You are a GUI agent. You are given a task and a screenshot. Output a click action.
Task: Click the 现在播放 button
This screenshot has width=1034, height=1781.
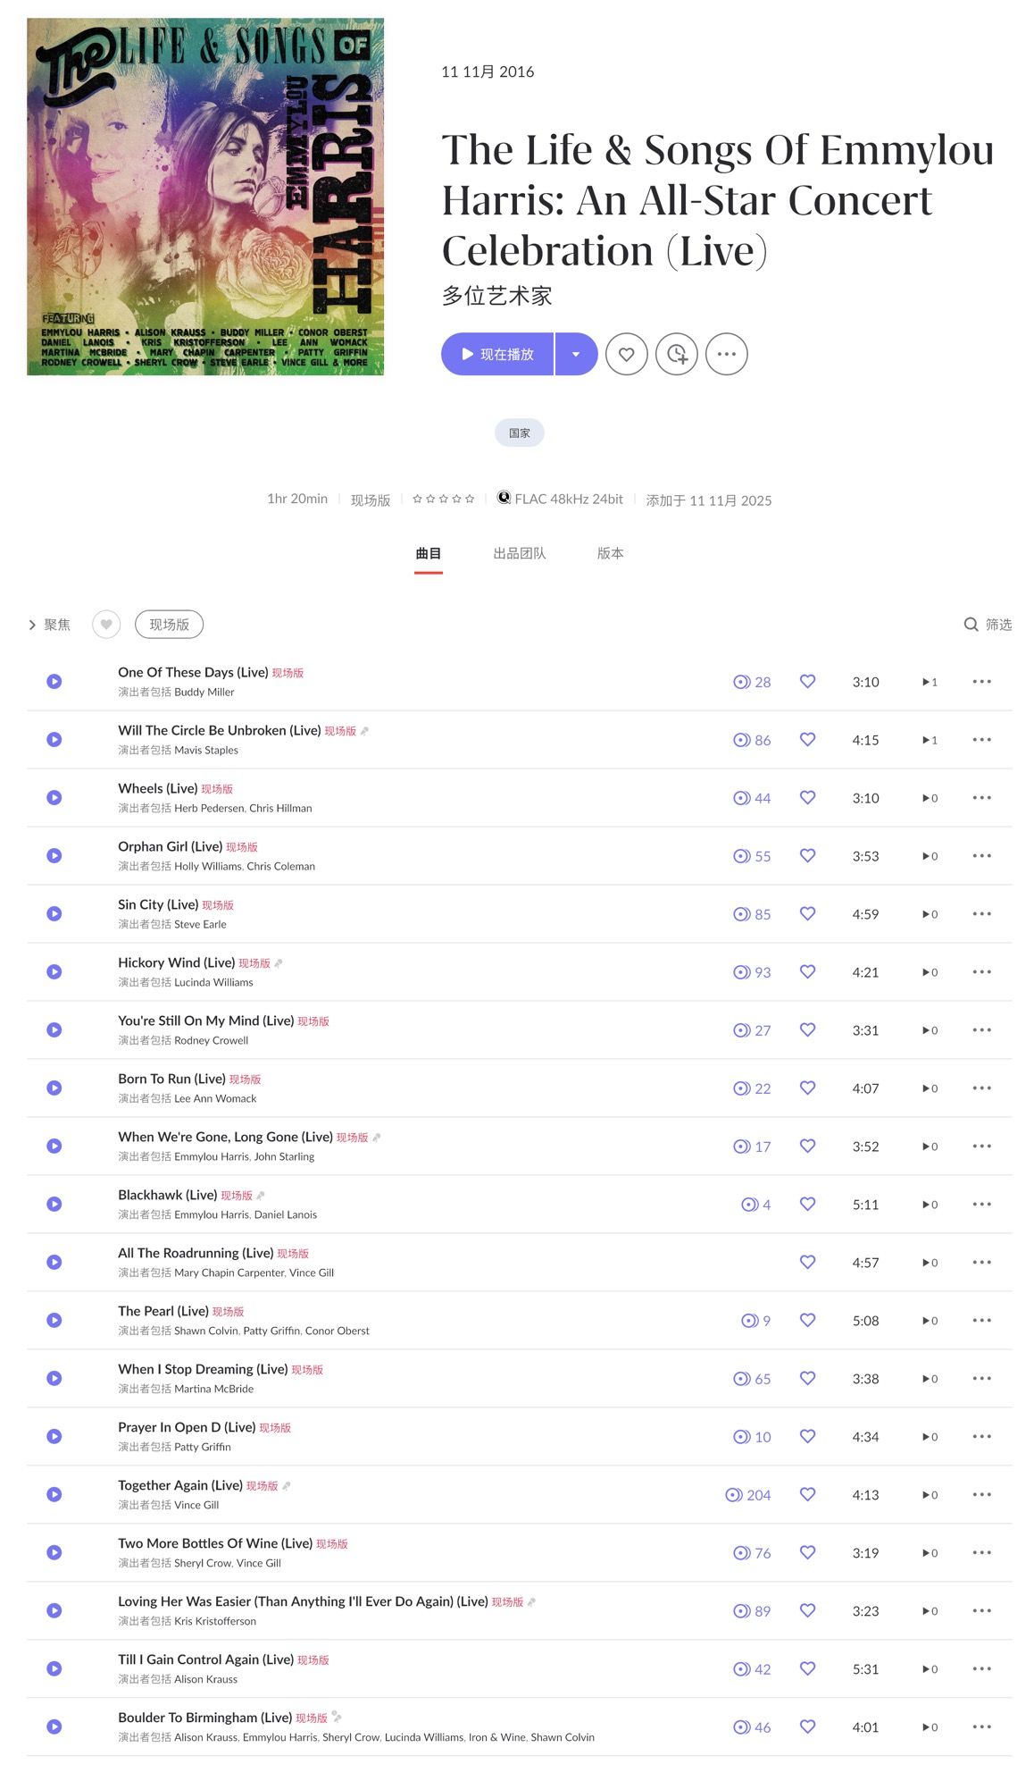pos(497,354)
